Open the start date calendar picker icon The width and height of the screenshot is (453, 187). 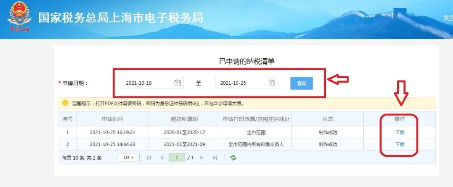177,83
